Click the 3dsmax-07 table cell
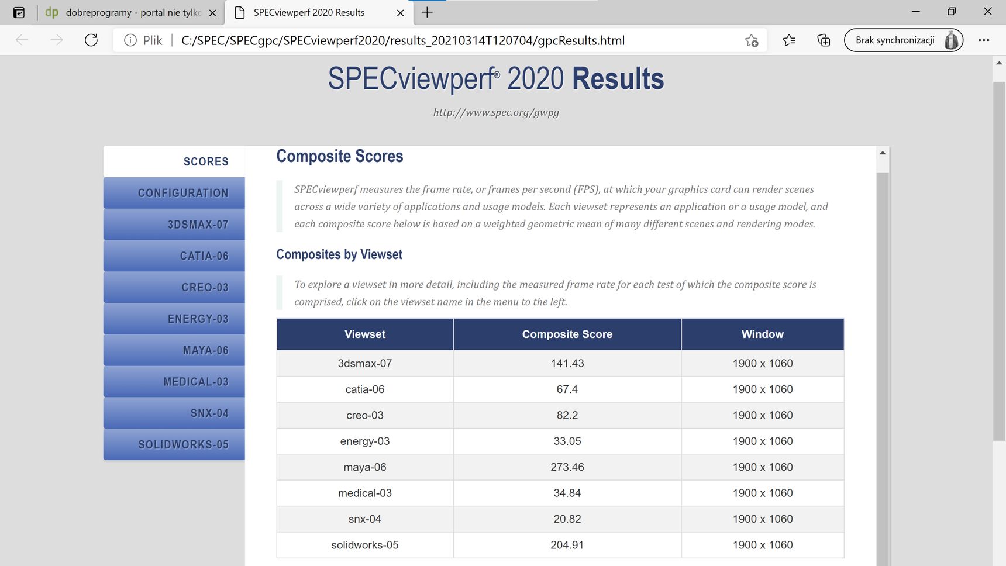1006x566 pixels. point(365,363)
